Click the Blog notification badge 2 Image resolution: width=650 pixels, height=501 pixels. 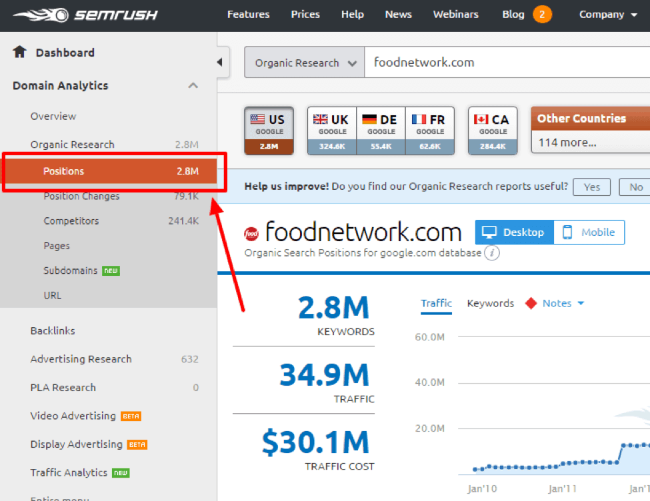[x=542, y=15]
